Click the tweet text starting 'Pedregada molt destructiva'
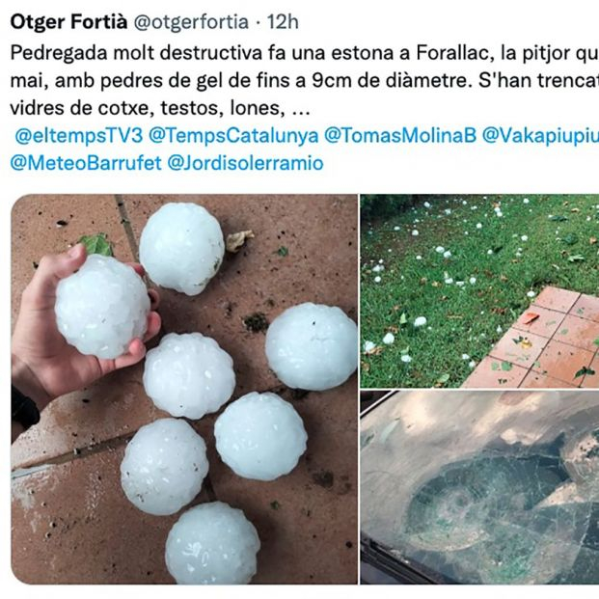The height and width of the screenshot is (599, 599). click(305, 80)
